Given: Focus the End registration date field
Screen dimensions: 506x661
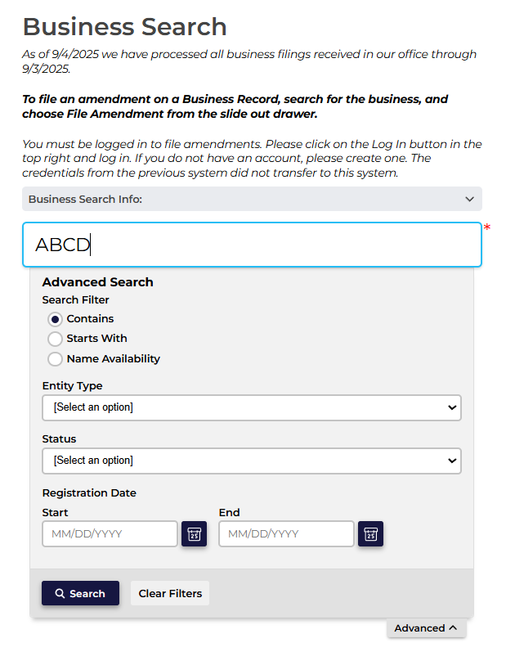Looking at the screenshot, I should (286, 534).
